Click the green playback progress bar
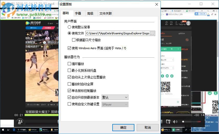The image size is (219, 134). [x=42, y=115]
